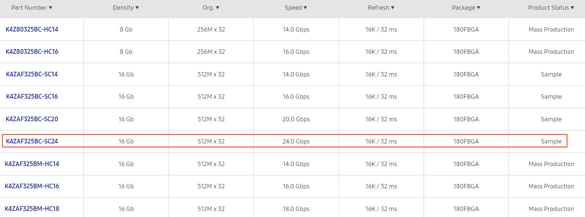The image size is (585, 217).
Task: Select the 18.0 Gbps speed cell
Action: click(296, 209)
